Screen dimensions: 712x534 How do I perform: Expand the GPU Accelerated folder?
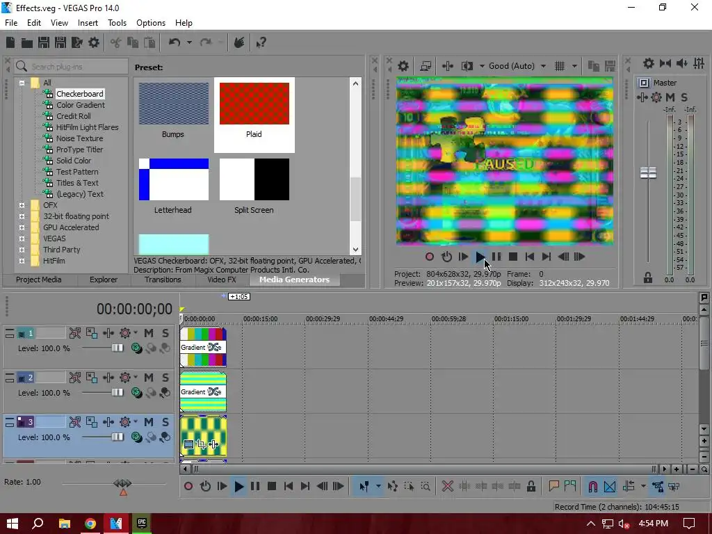pyautogui.click(x=22, y=227)
